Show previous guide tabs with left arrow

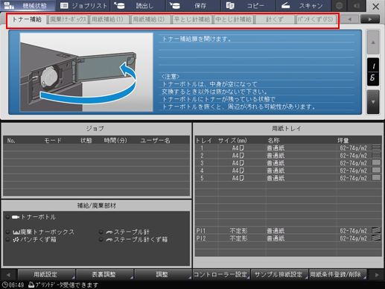349,19
